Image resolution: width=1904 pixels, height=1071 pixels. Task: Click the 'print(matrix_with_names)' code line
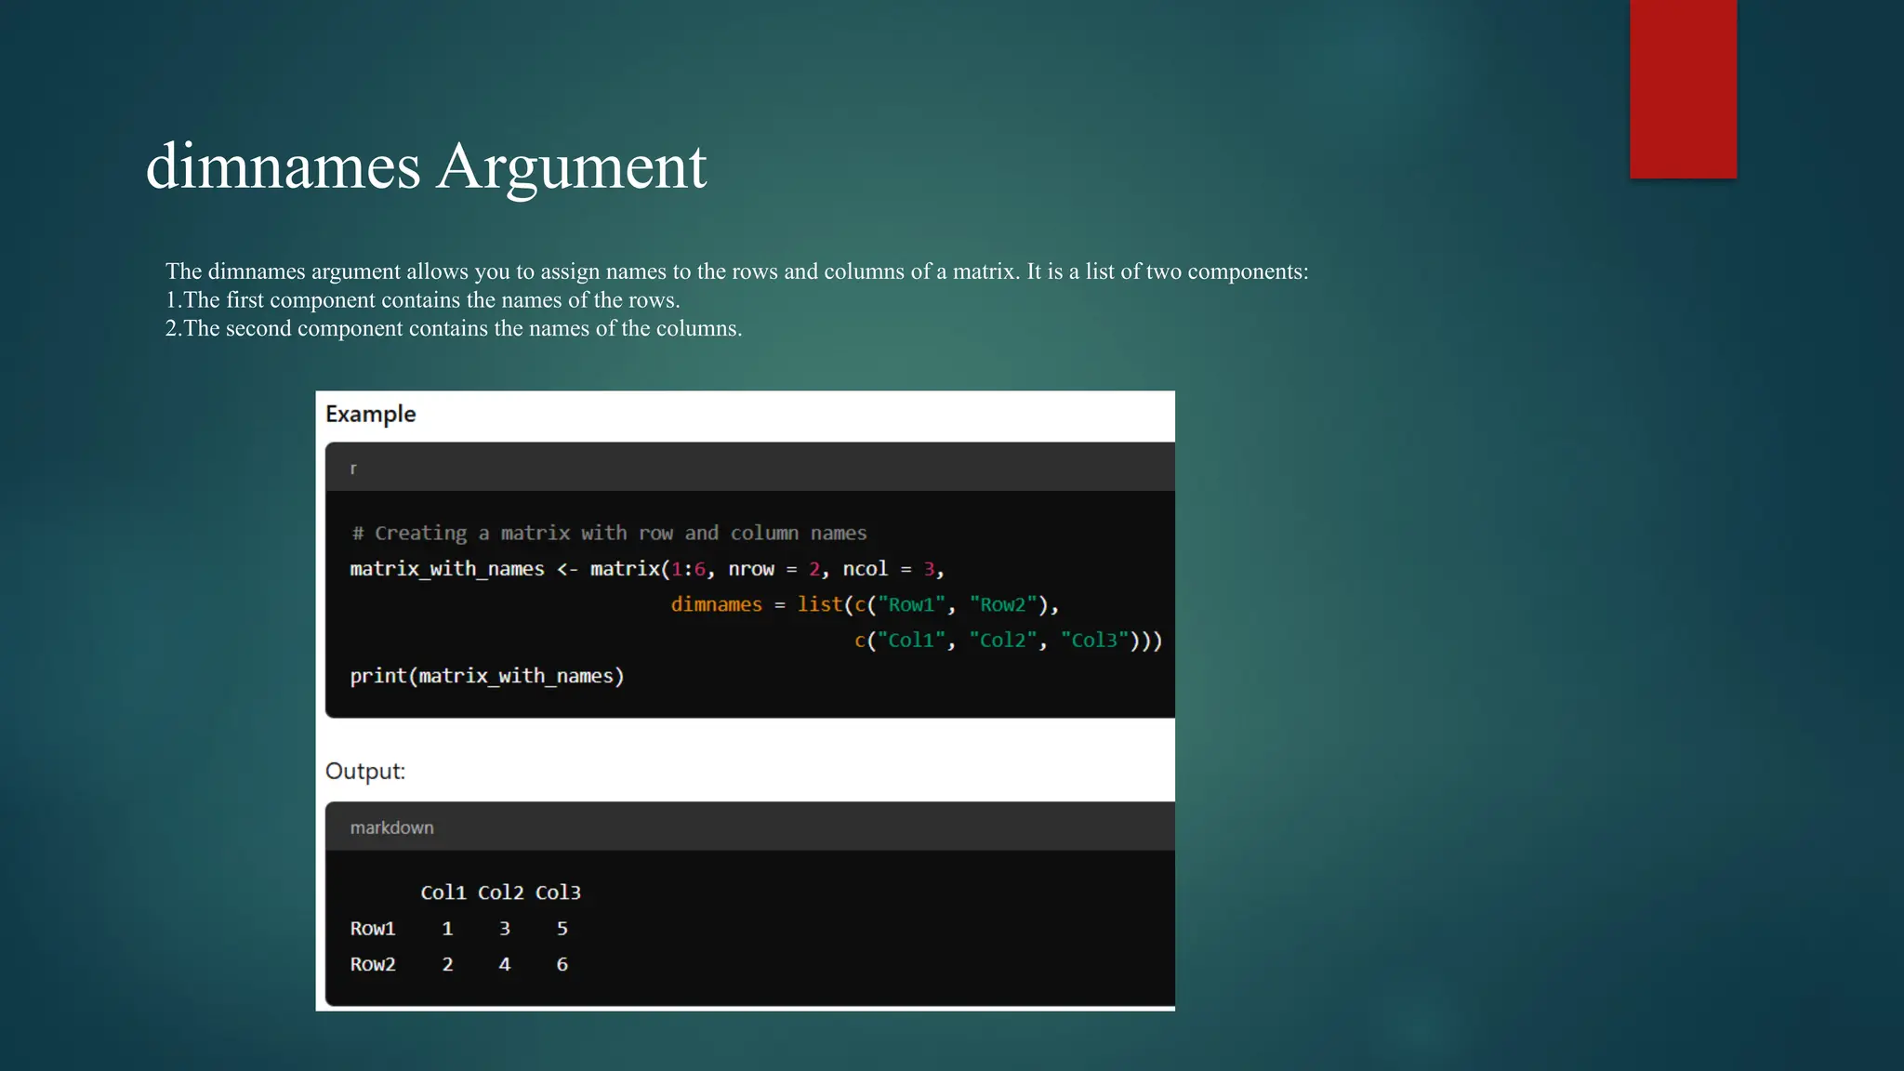[x=487, y=676]
